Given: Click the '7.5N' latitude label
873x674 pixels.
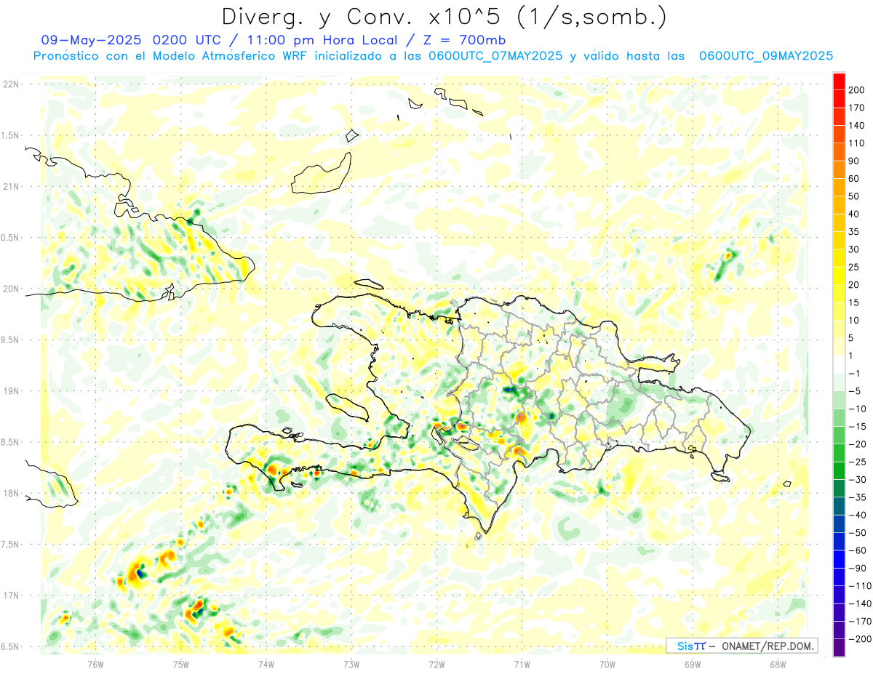Looking at the screenshot, I should 11,545.
